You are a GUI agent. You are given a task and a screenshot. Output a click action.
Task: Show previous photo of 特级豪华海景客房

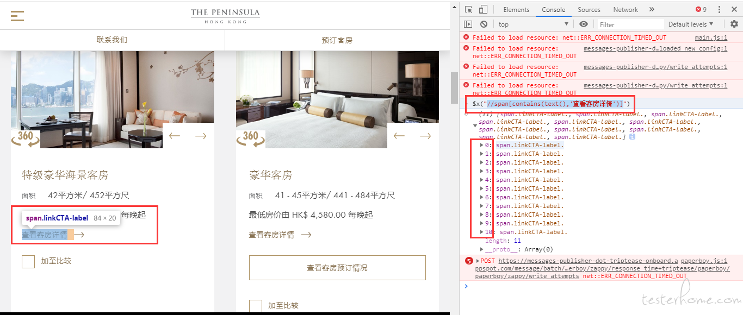175,136
